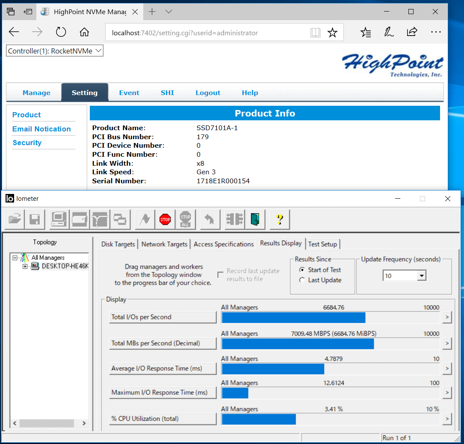The height and width of the screenshot is (444, 464).
Task: Open the Network Targets tab
Action: pyautogui.click(x=164, y=244)
